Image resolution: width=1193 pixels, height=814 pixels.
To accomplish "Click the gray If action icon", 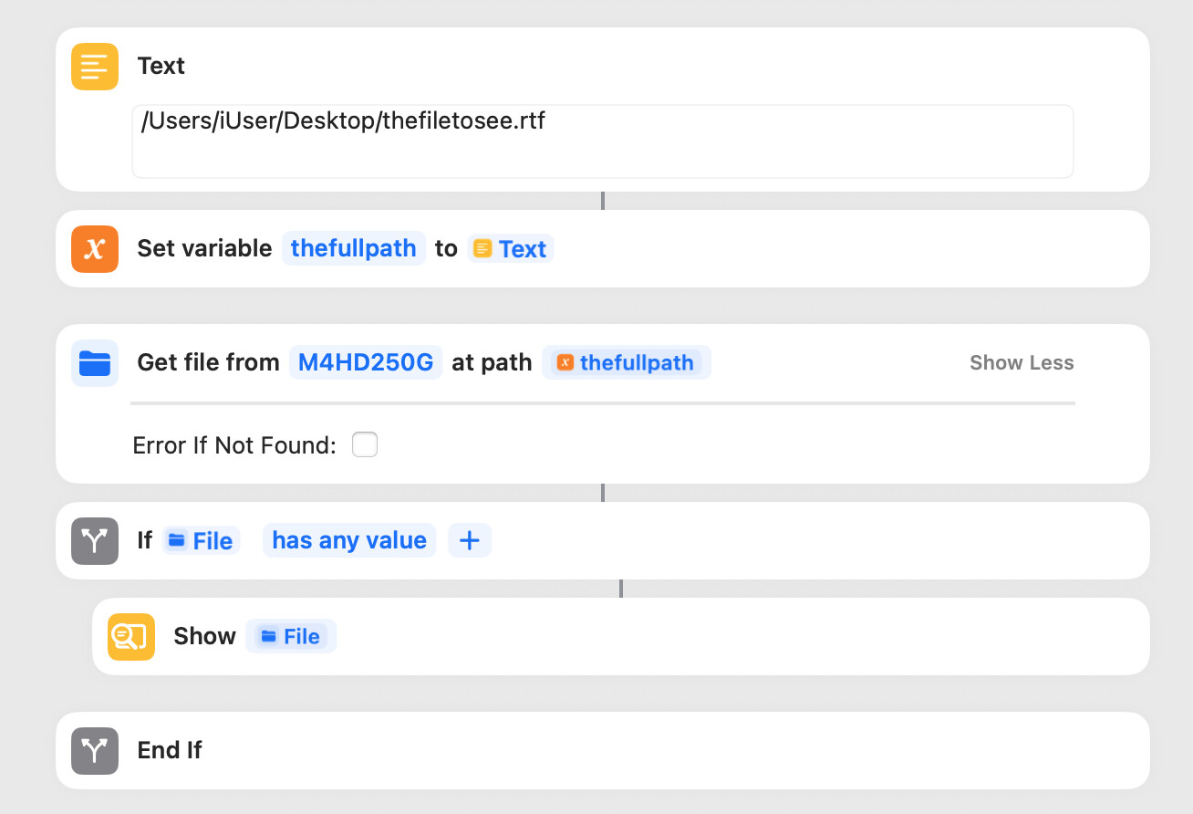I will tap(95, 541).
